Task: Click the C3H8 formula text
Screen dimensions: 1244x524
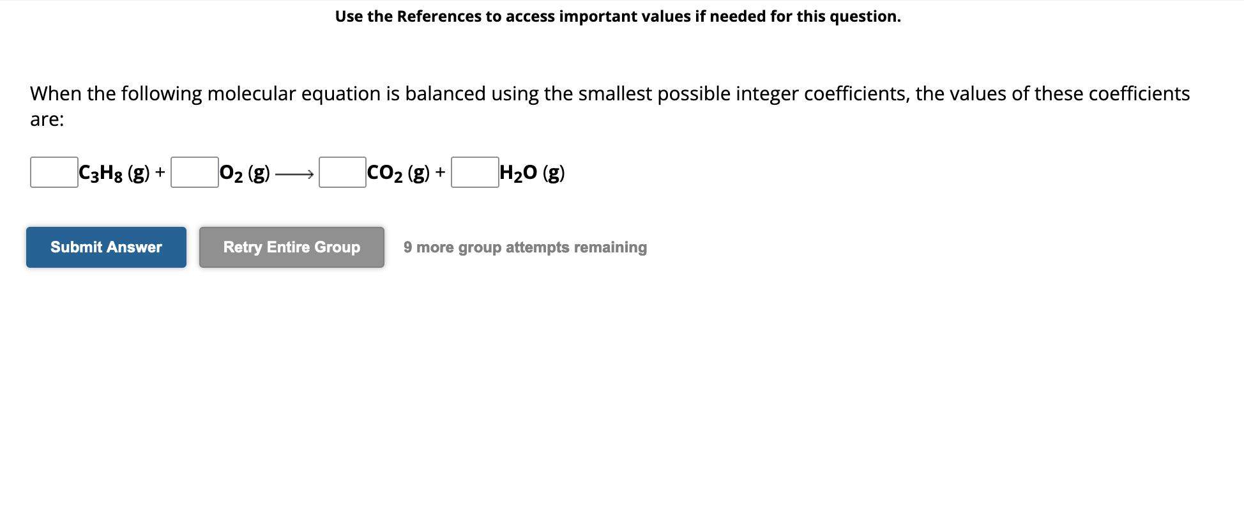Action: pyautogui.click(x=102, y=172)
